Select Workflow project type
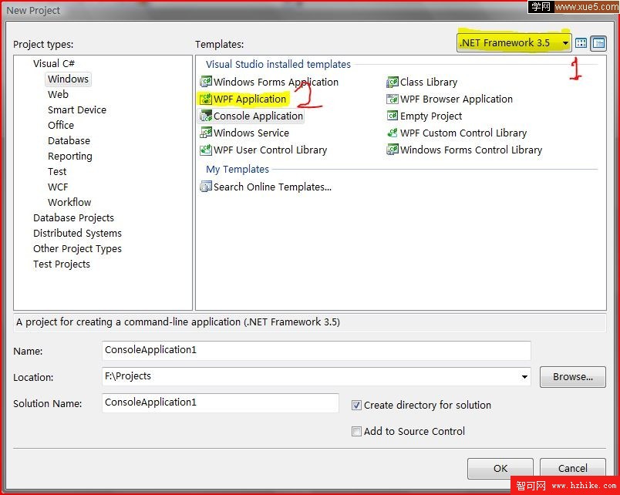This screenshot has height=495, width=620. click(x=69, y=203)
